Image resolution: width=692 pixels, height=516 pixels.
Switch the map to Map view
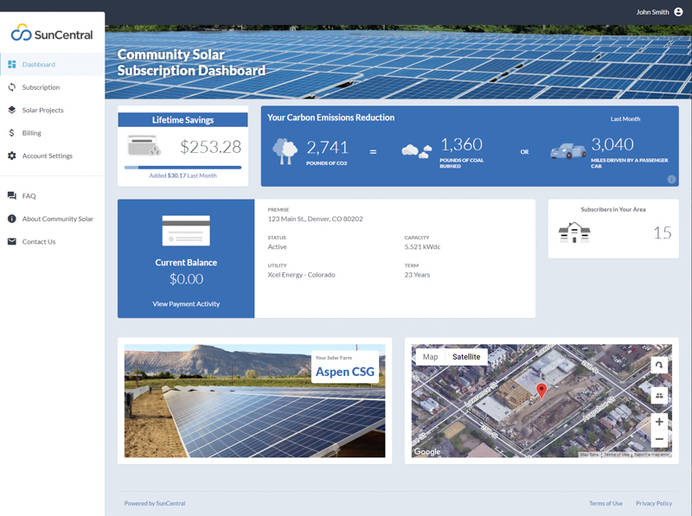point(430,355)
